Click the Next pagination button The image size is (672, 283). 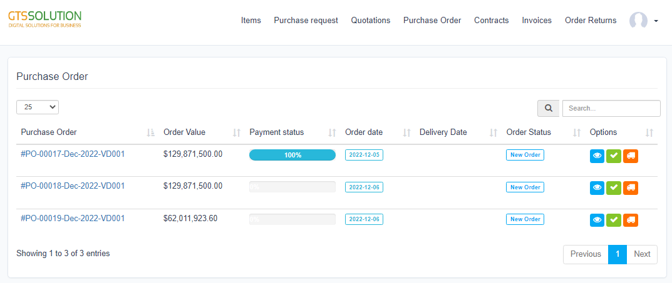642,254
